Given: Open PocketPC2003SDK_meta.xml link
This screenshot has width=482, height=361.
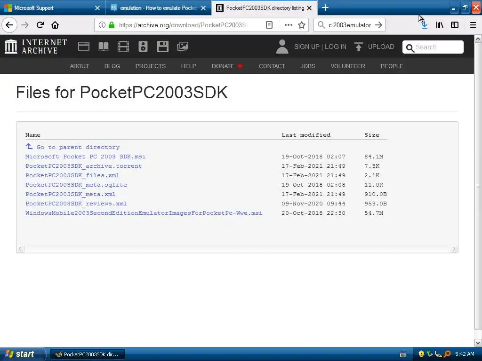Looking at the screenshot, I should point(71,194).
